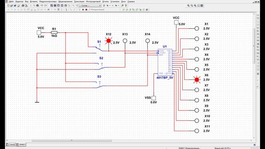Screen dimensions: 265x149
Task: Select resistor R1 symbol
Action: (x=54, y=33)
